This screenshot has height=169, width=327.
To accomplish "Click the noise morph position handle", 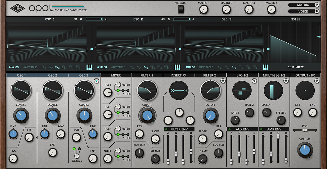I will [319, 36].
